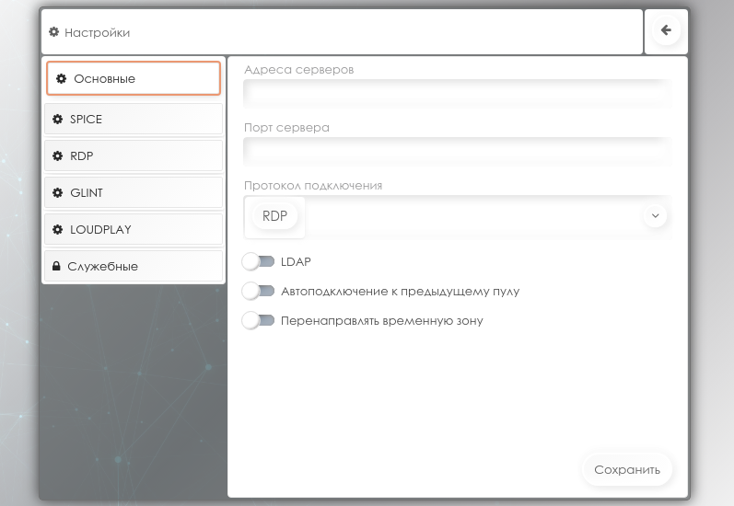The height and width of the screenshot is (506, 734).
Task: Enable the LDAP toggle
Action: (258, 262)
